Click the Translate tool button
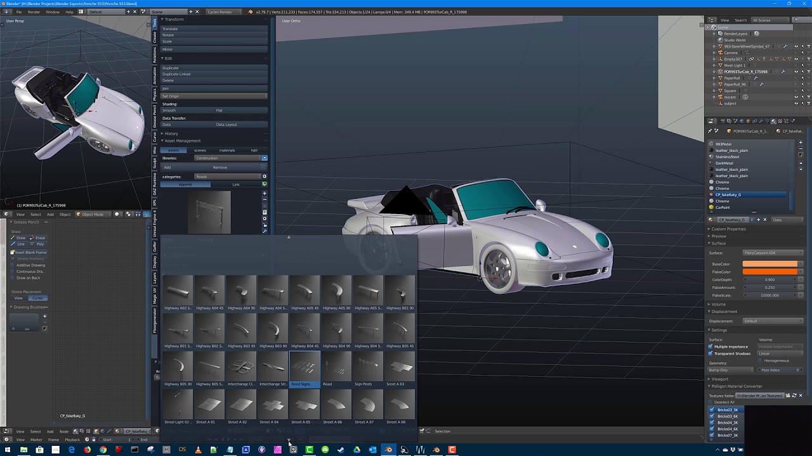Image resolution: width=812 pixels, height=456 pixels. click(214, 28)
